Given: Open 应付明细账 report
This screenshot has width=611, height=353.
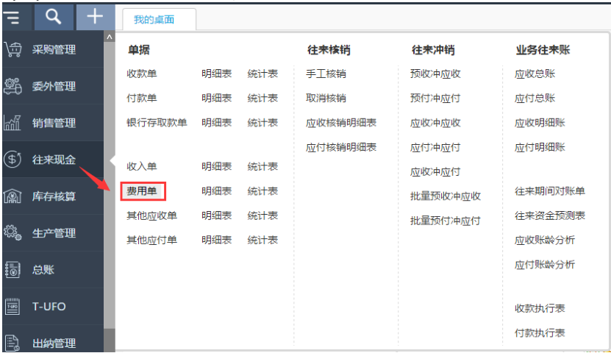Looking at the screenshot, I should pos(540,147).
